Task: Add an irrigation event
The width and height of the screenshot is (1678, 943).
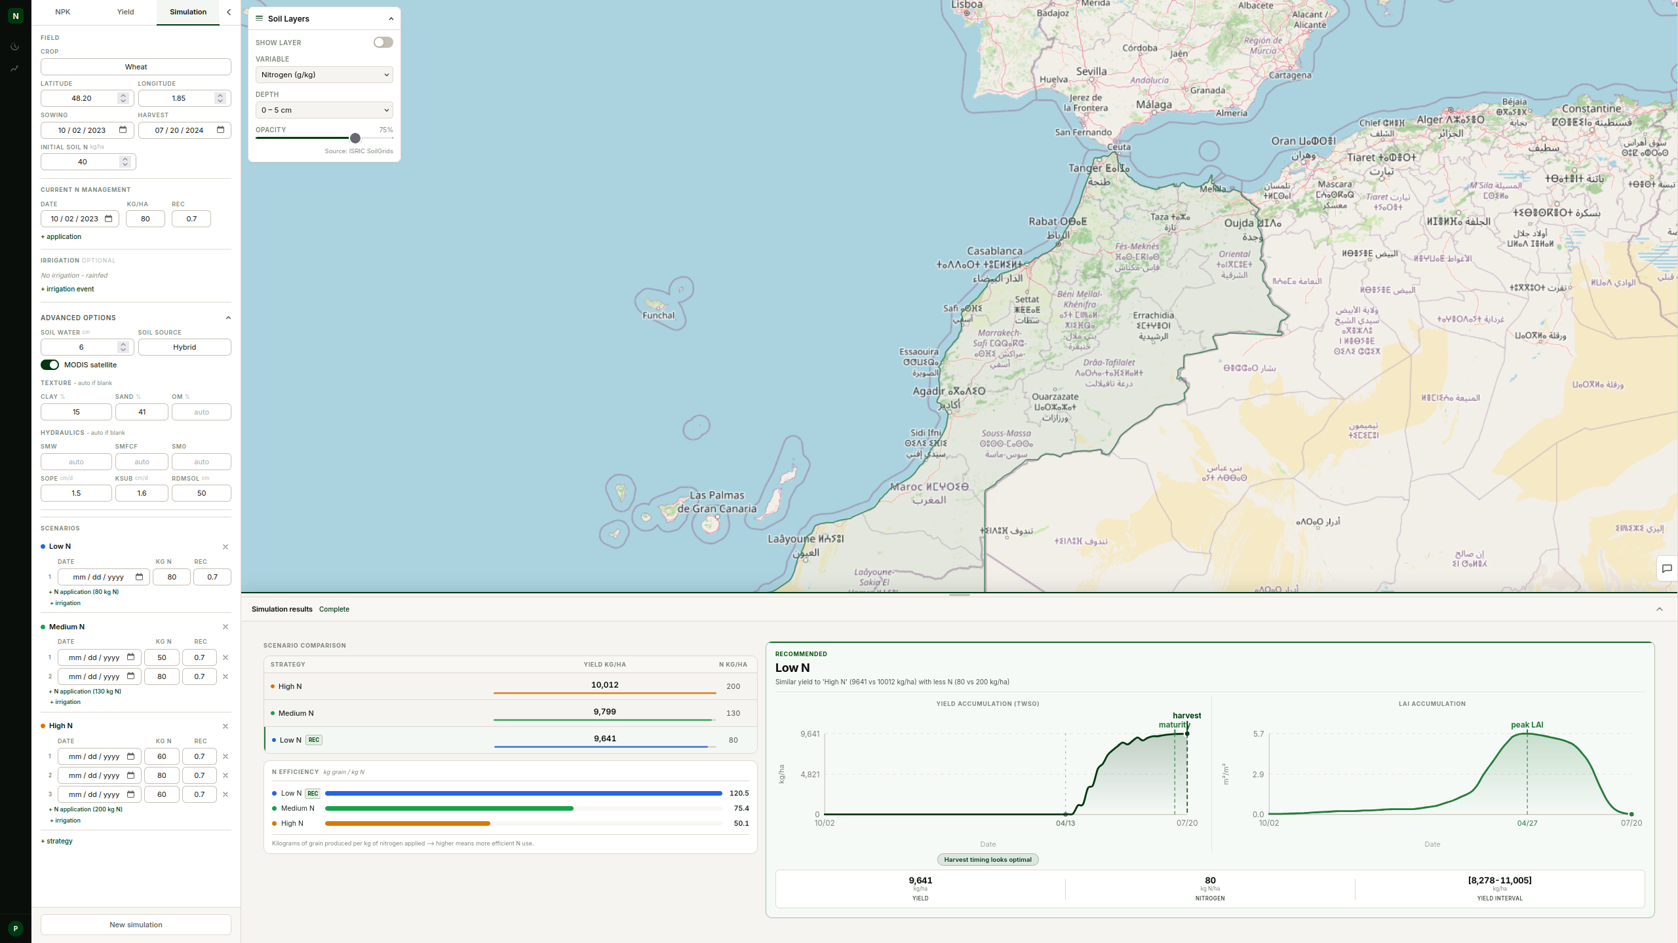Action: pos(68,289)
